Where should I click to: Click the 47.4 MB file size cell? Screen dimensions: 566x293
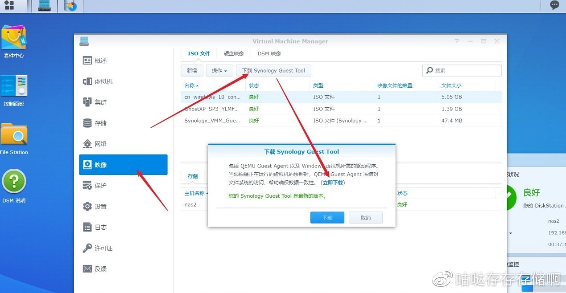[452, 121]
